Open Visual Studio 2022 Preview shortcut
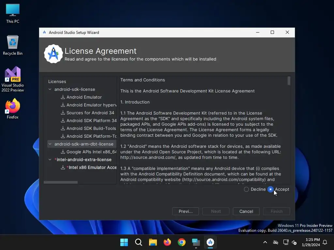This screenshot has height=250, width=334. [x=13, y=79]
